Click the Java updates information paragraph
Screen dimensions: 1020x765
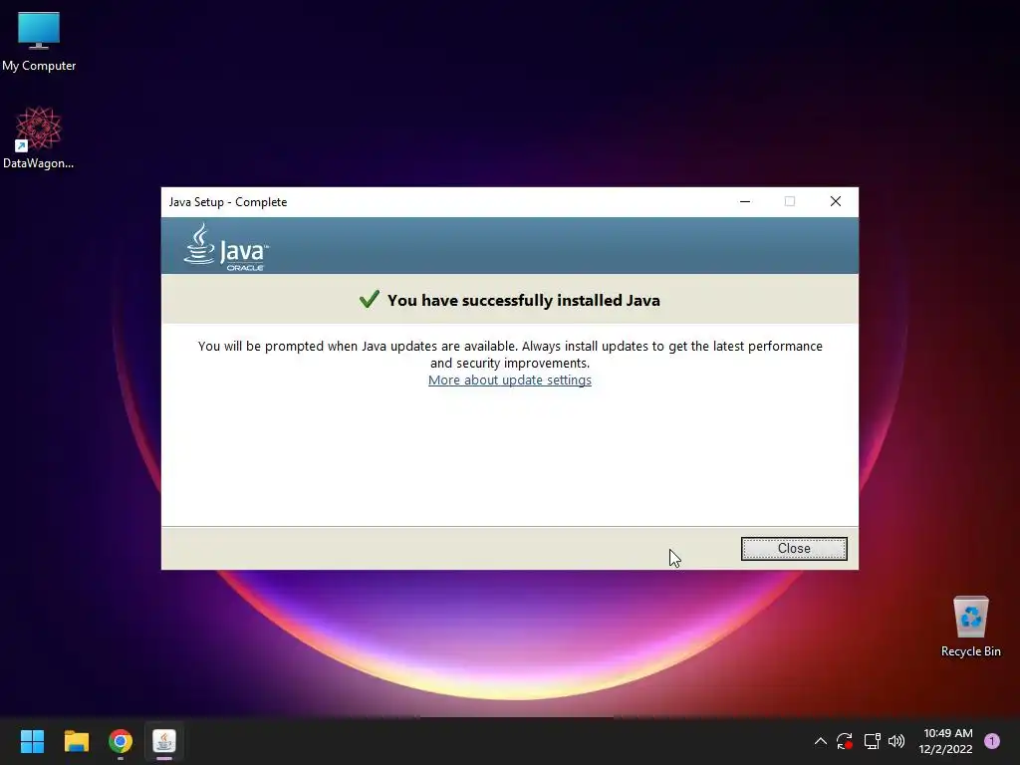point(510,355)
